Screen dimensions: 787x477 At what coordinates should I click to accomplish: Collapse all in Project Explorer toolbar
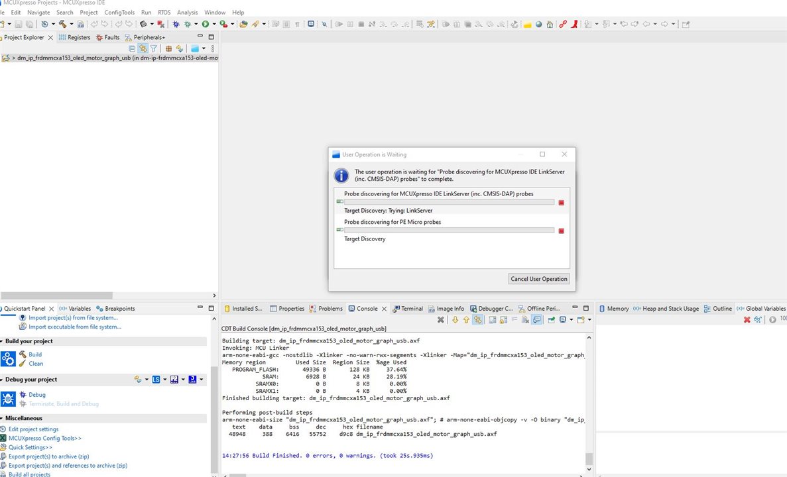[x=132, y=48]
